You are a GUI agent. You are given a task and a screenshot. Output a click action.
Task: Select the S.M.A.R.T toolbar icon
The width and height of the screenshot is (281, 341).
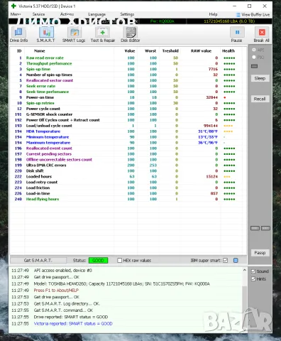(x=46, y=35)
